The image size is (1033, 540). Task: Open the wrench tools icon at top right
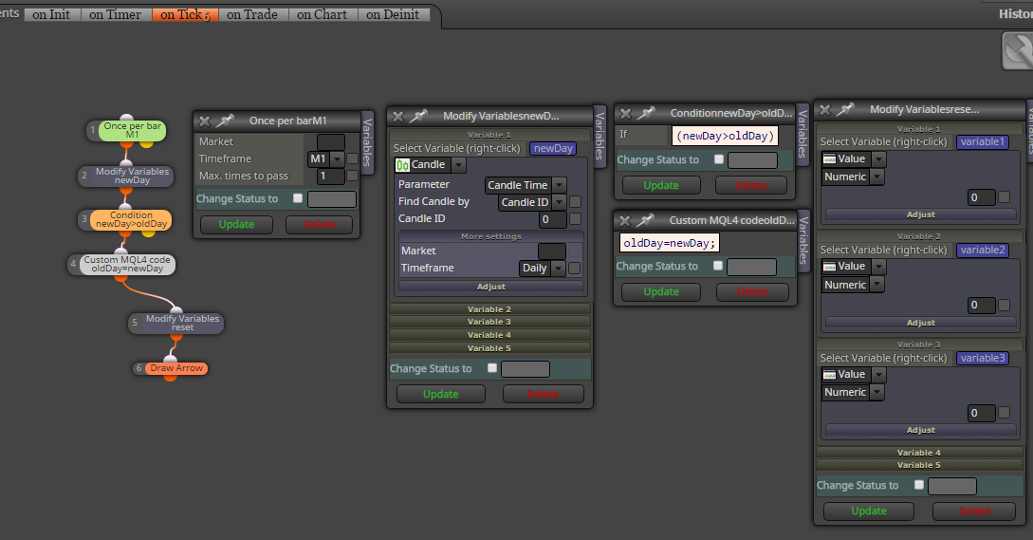tap(1017, 51)
